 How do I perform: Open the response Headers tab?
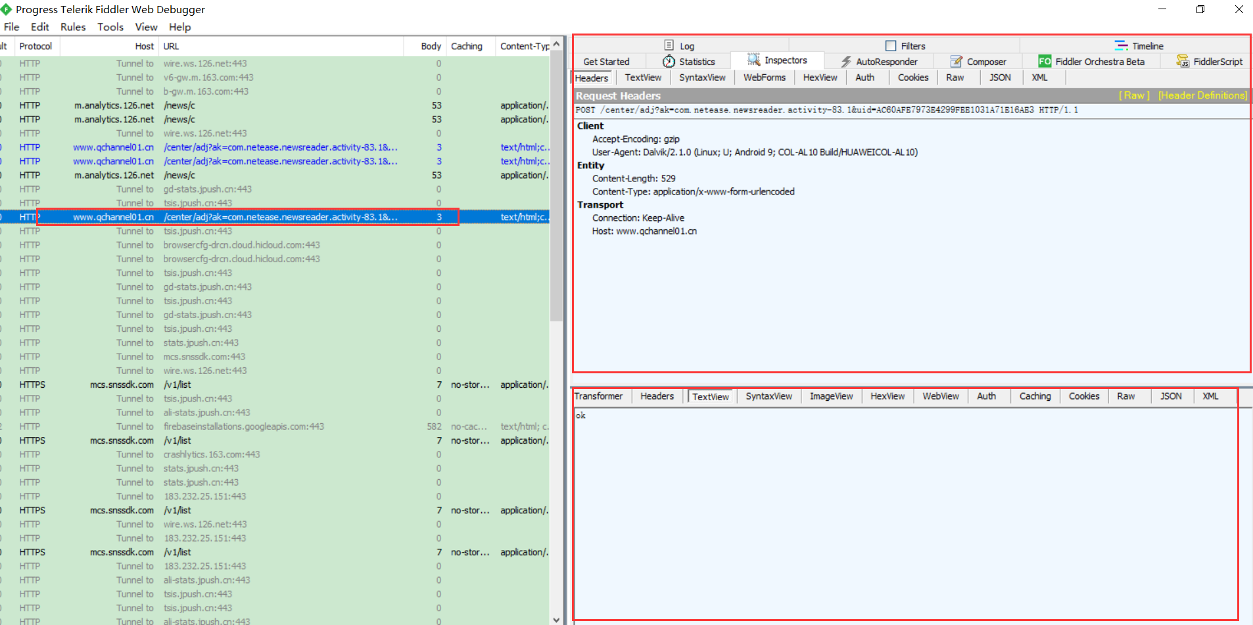(657, 396)
